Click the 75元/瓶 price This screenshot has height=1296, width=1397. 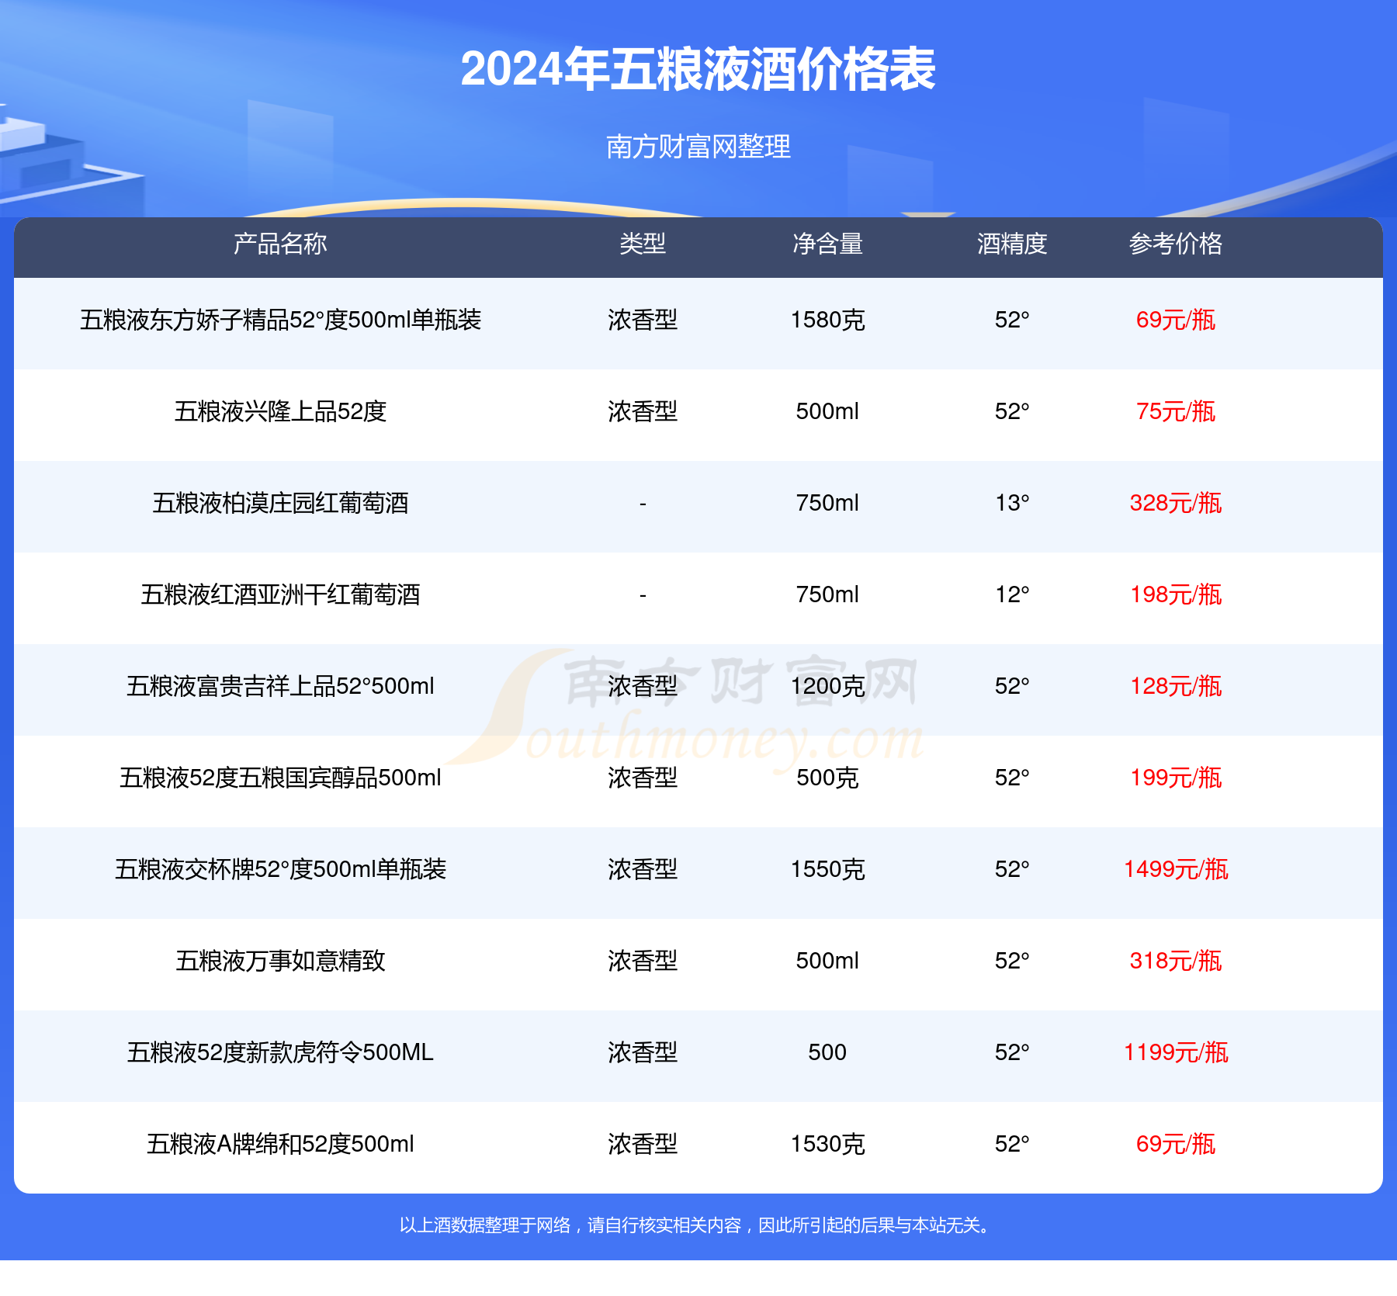(1176, 411)
